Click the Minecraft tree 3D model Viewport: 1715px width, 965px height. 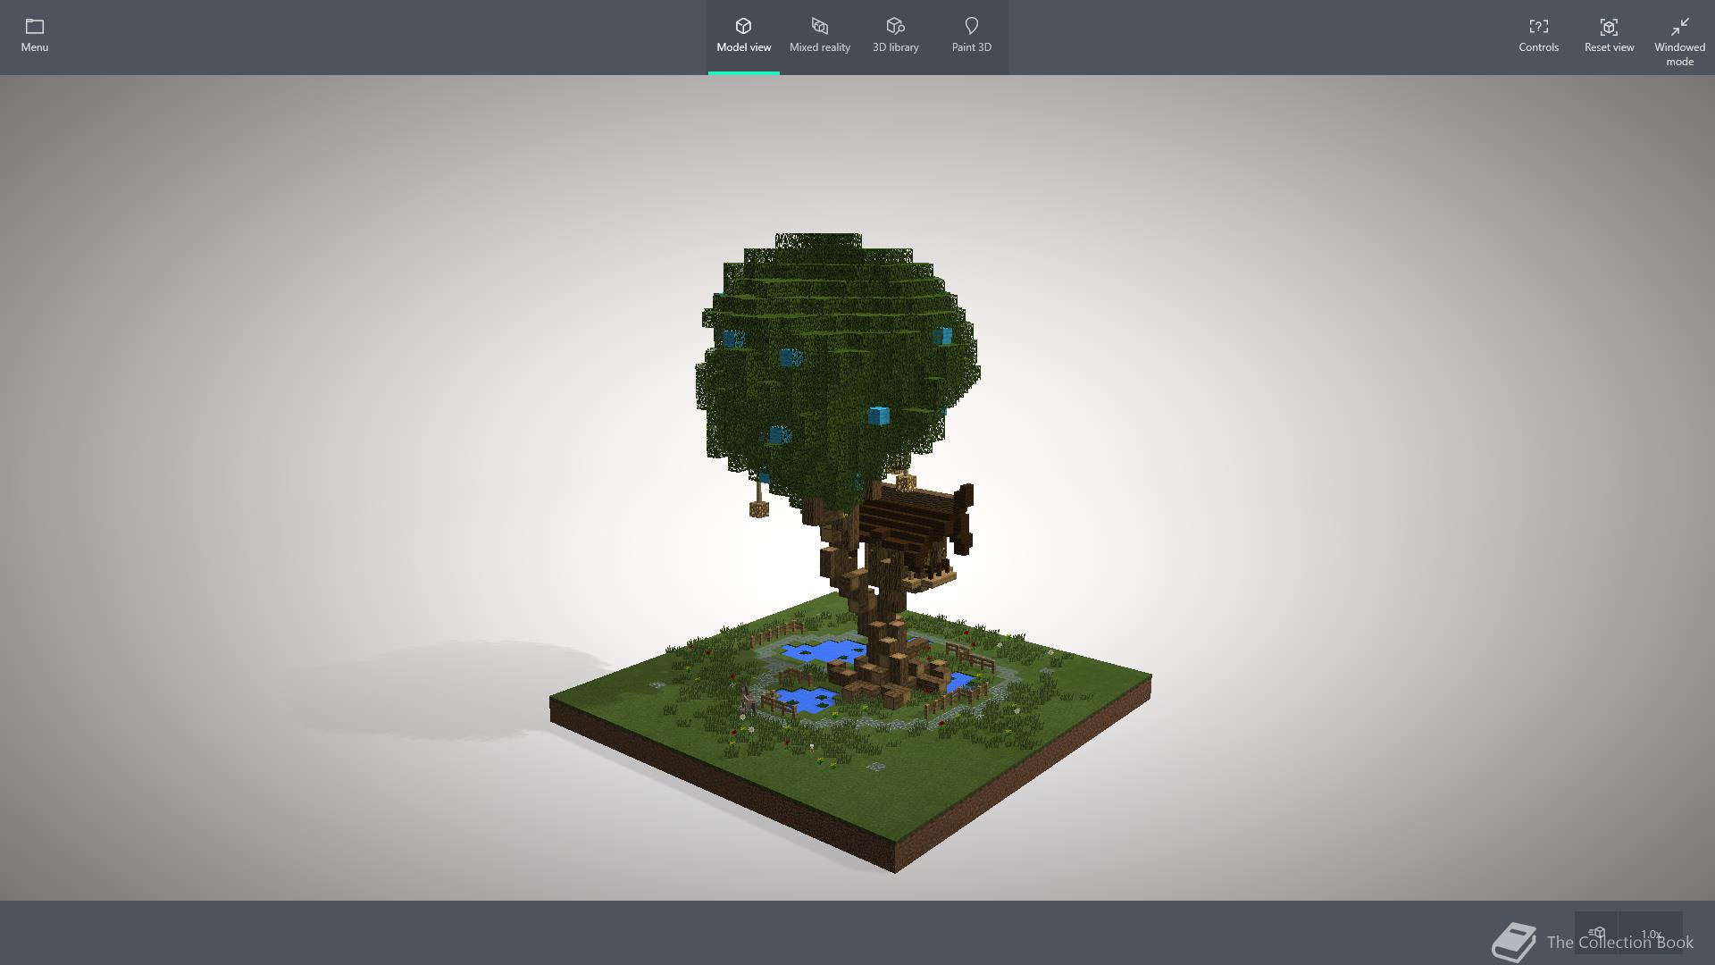click(x=849, y=554)
